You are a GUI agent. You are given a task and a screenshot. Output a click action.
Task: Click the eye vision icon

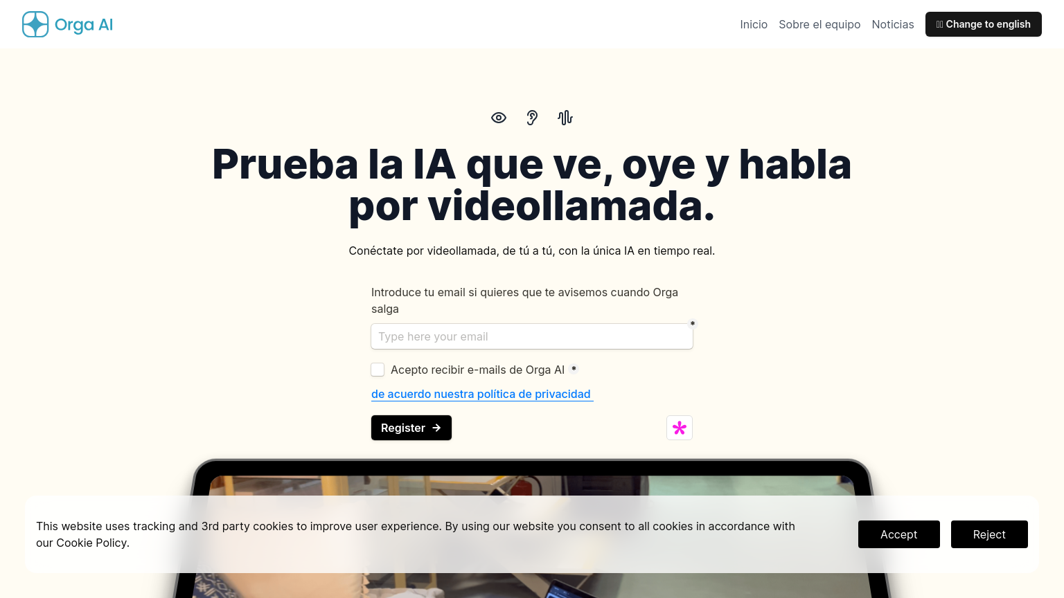pyautogui.click(x=499, y=118)
